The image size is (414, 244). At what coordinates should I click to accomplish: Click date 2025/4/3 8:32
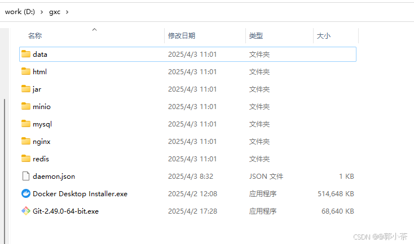coord(191,177)
